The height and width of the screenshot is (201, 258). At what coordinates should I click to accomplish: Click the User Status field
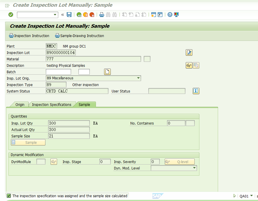(x=167, y=91)
